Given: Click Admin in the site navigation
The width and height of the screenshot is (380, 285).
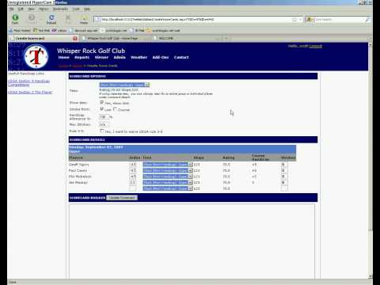Looking at the screenshot, I should coord(120,57).
